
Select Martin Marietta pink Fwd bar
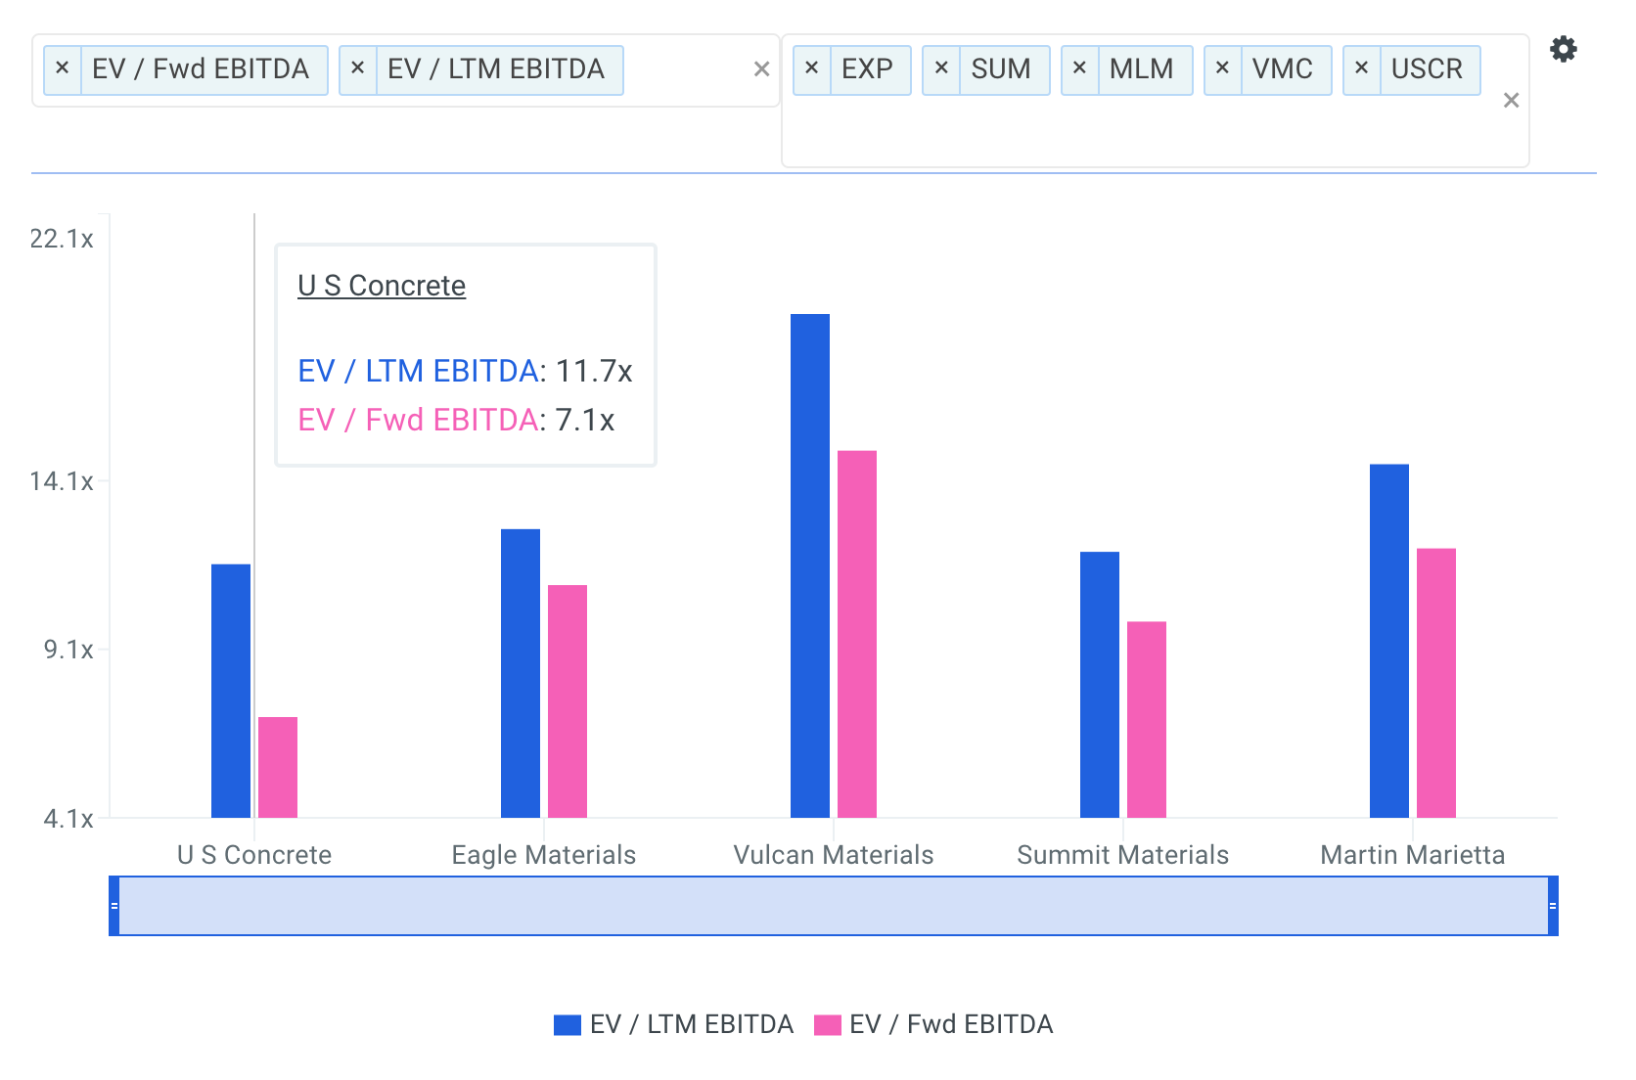1436,683
